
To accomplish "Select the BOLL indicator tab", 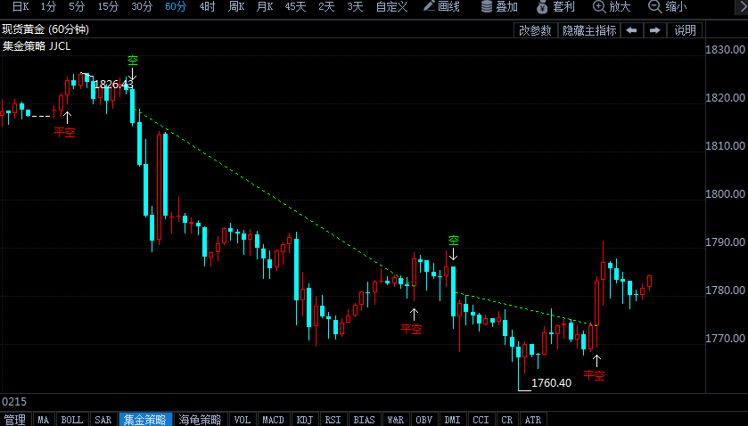I will coord(72,420).
